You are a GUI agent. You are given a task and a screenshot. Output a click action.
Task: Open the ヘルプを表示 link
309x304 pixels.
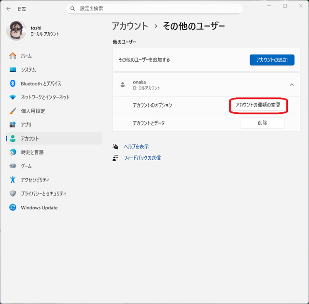[x=136, y=147]
